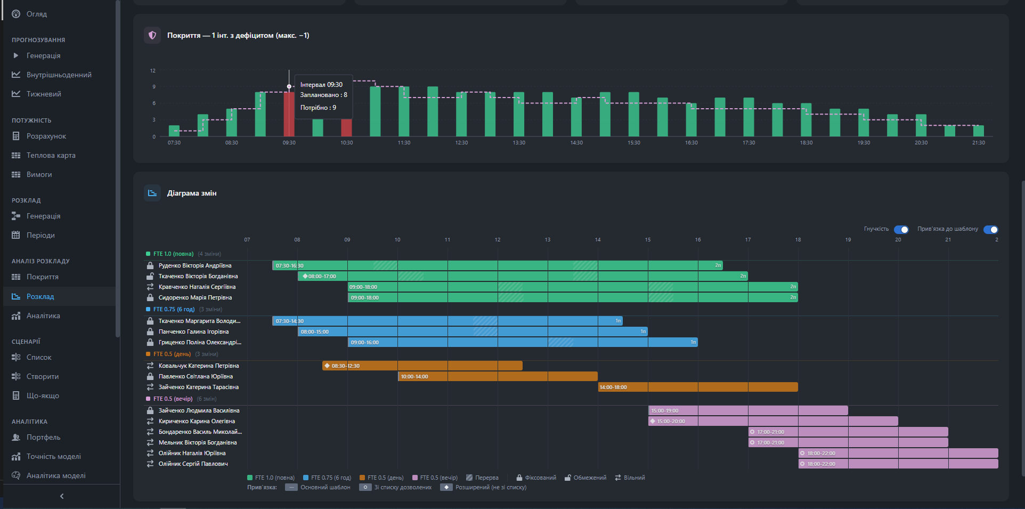Click the lock toggle for Панченко Галина Ігорівна

[150, 332]
